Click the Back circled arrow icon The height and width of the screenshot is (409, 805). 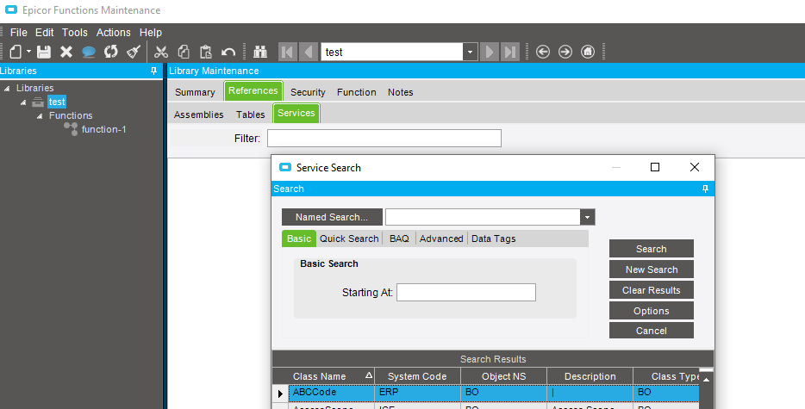tap(543, 52)
